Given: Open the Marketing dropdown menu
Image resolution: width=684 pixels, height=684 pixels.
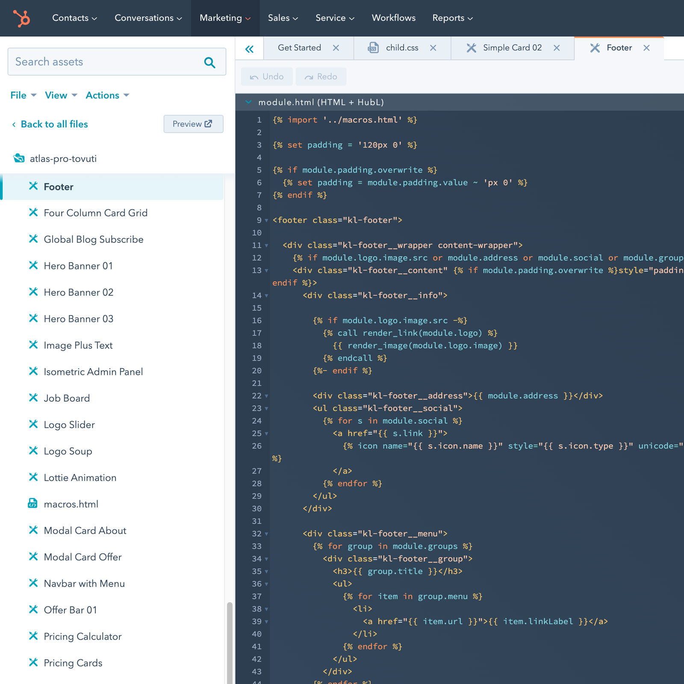Looking at the screenshot, I should tap(225, 18).
